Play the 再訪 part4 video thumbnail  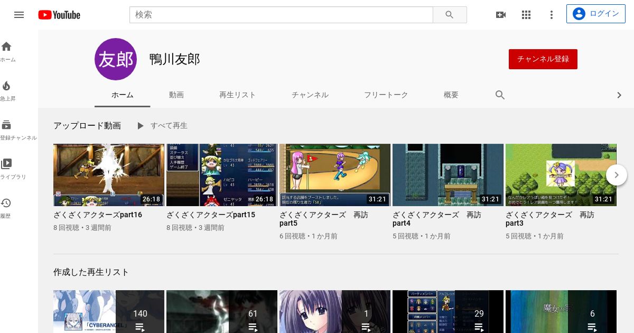[x=448, y=175]
